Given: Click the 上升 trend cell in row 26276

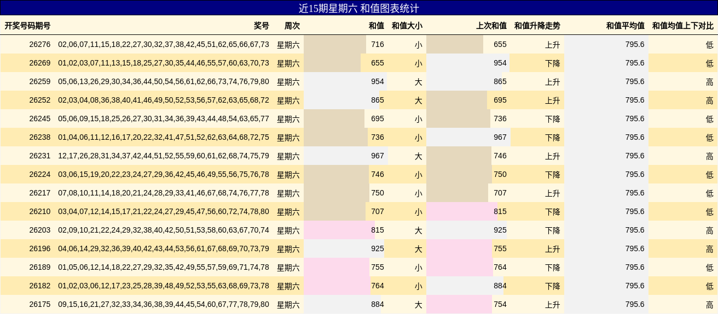Looking at the screenshot, I should (x=553, y=45).
